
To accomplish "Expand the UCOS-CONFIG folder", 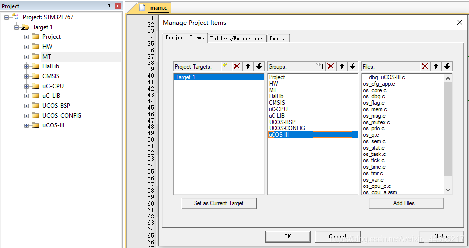I will 26,116.
